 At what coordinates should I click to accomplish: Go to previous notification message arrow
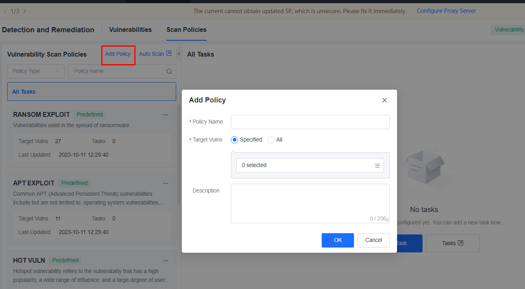tap(5, 11)
